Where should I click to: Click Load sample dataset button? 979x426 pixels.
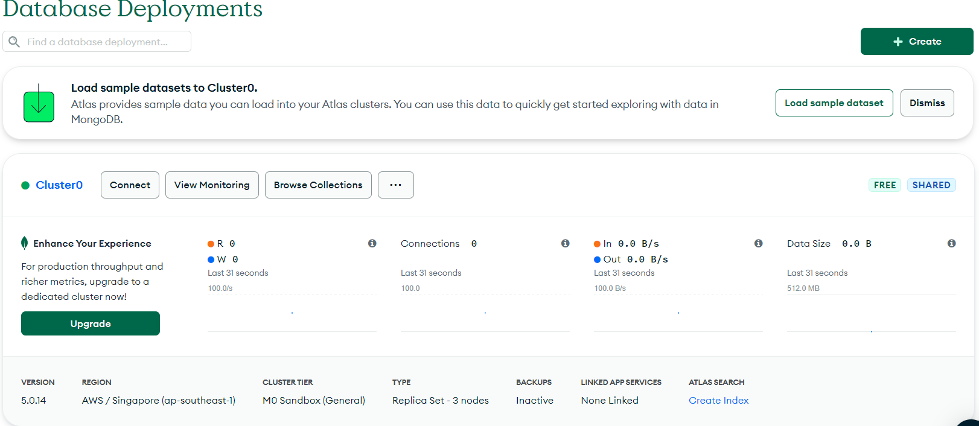point(834,103)
